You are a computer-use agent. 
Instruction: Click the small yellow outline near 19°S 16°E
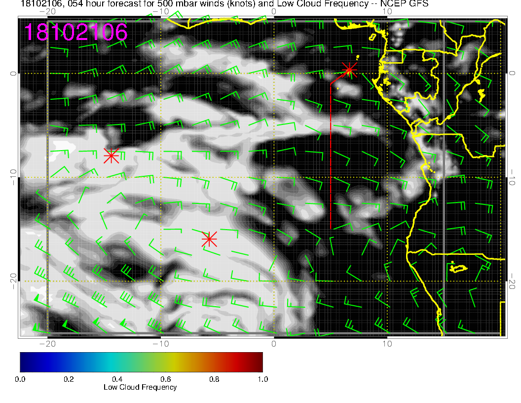[x=458, y=268]
